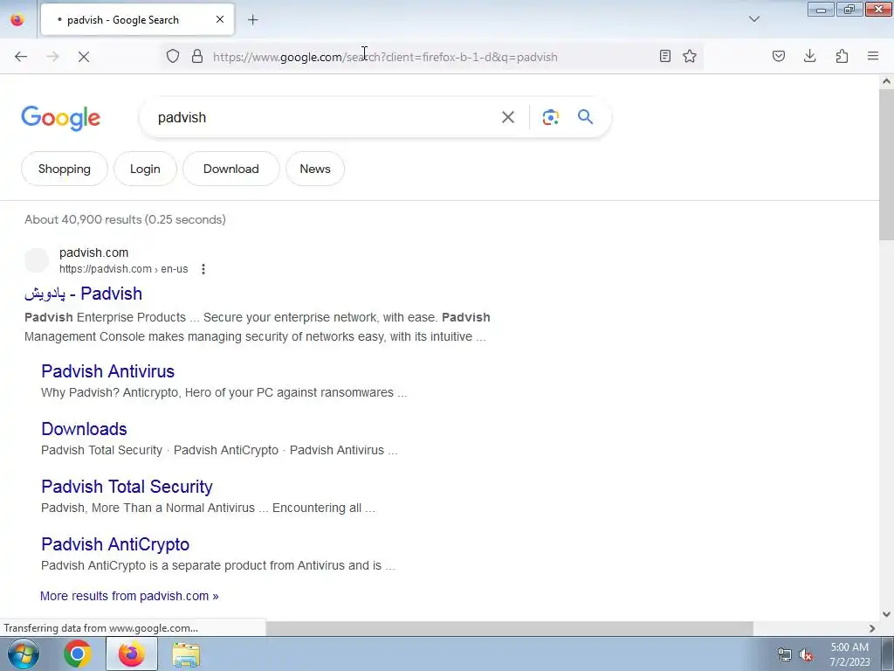Open the Padvish main result title link
The image size is (894, 671).
tap(83, 294)
